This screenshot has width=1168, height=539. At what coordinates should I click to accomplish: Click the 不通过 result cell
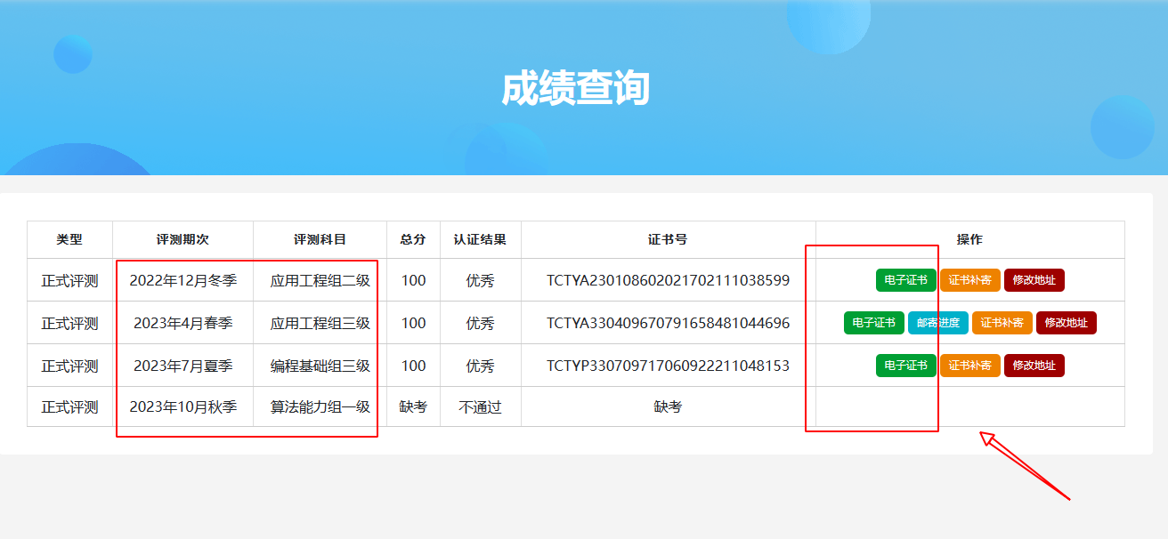point(481,406)
